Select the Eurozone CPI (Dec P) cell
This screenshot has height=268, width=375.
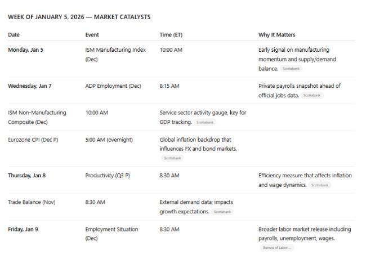click(33, 140)
